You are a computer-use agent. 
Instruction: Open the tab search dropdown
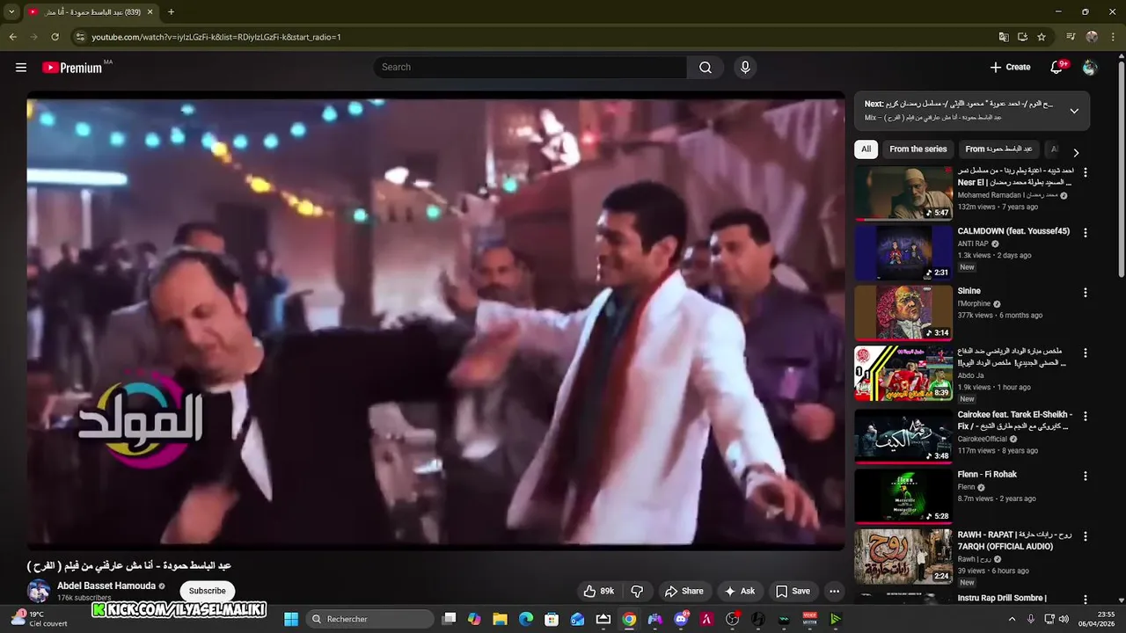13,12
